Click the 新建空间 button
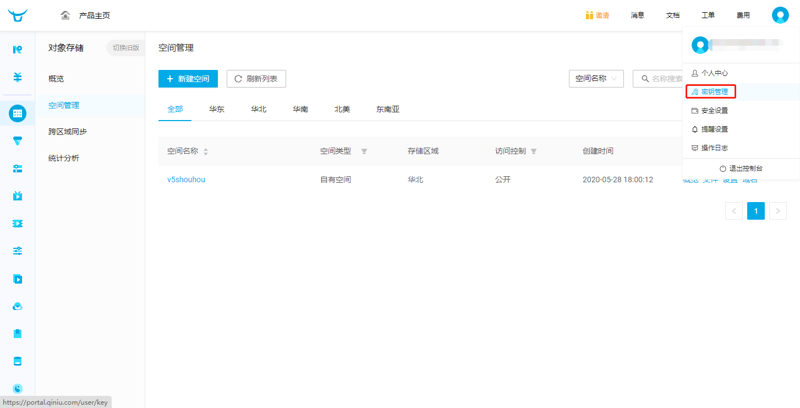This screenshot has height=408, width=800. click(x=188, y=79)
